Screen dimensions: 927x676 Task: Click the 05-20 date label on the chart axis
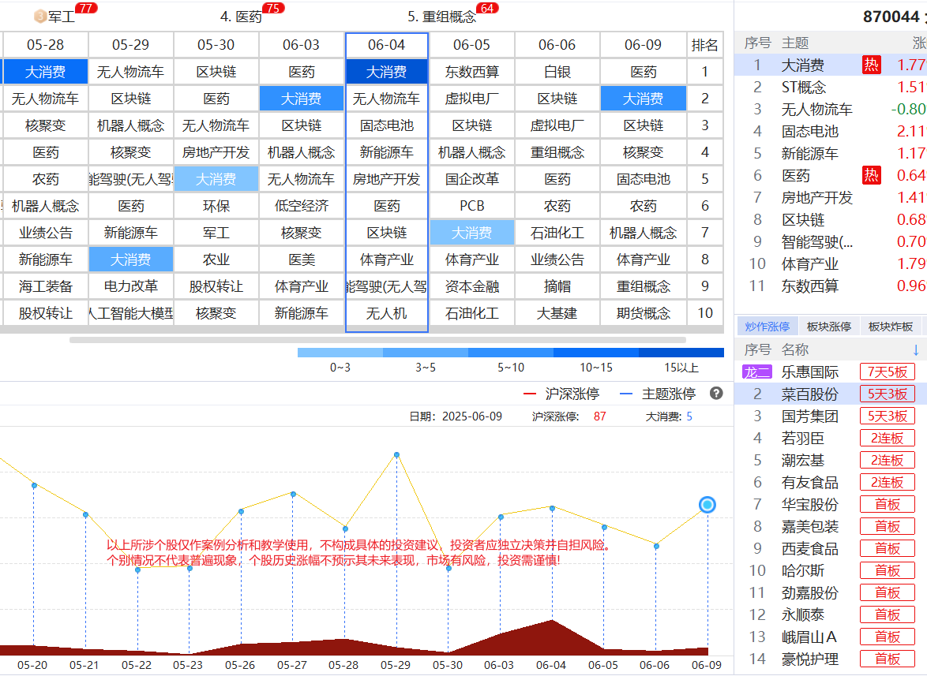(32, 666)
